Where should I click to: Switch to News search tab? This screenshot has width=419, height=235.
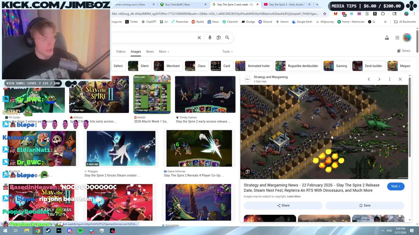coord(150,52)
